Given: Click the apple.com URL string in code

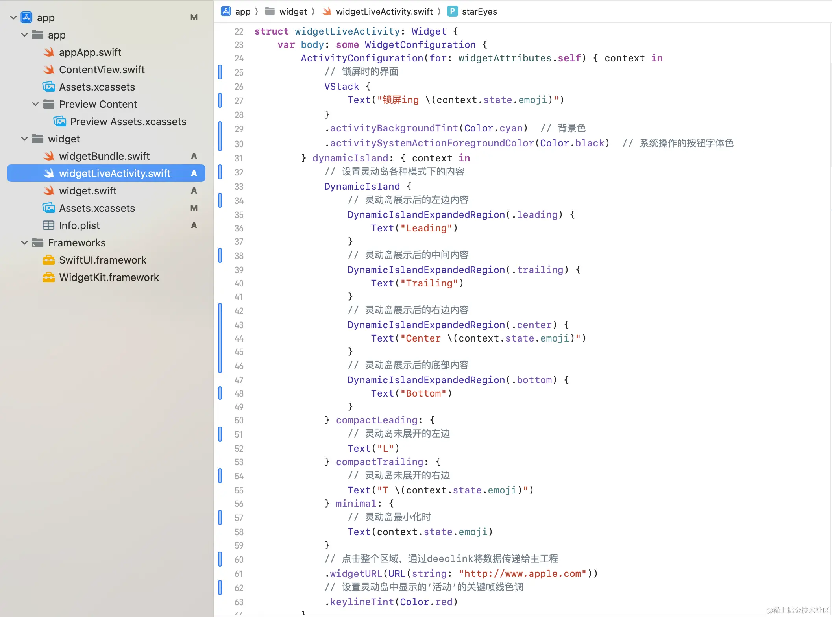Looking at the screenshot, I should (x=522, y=574).
